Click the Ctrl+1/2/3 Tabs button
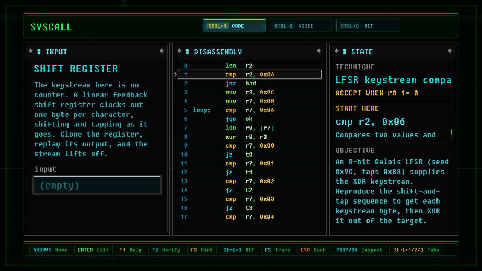 pyautogui.click(x=417, y=250)
